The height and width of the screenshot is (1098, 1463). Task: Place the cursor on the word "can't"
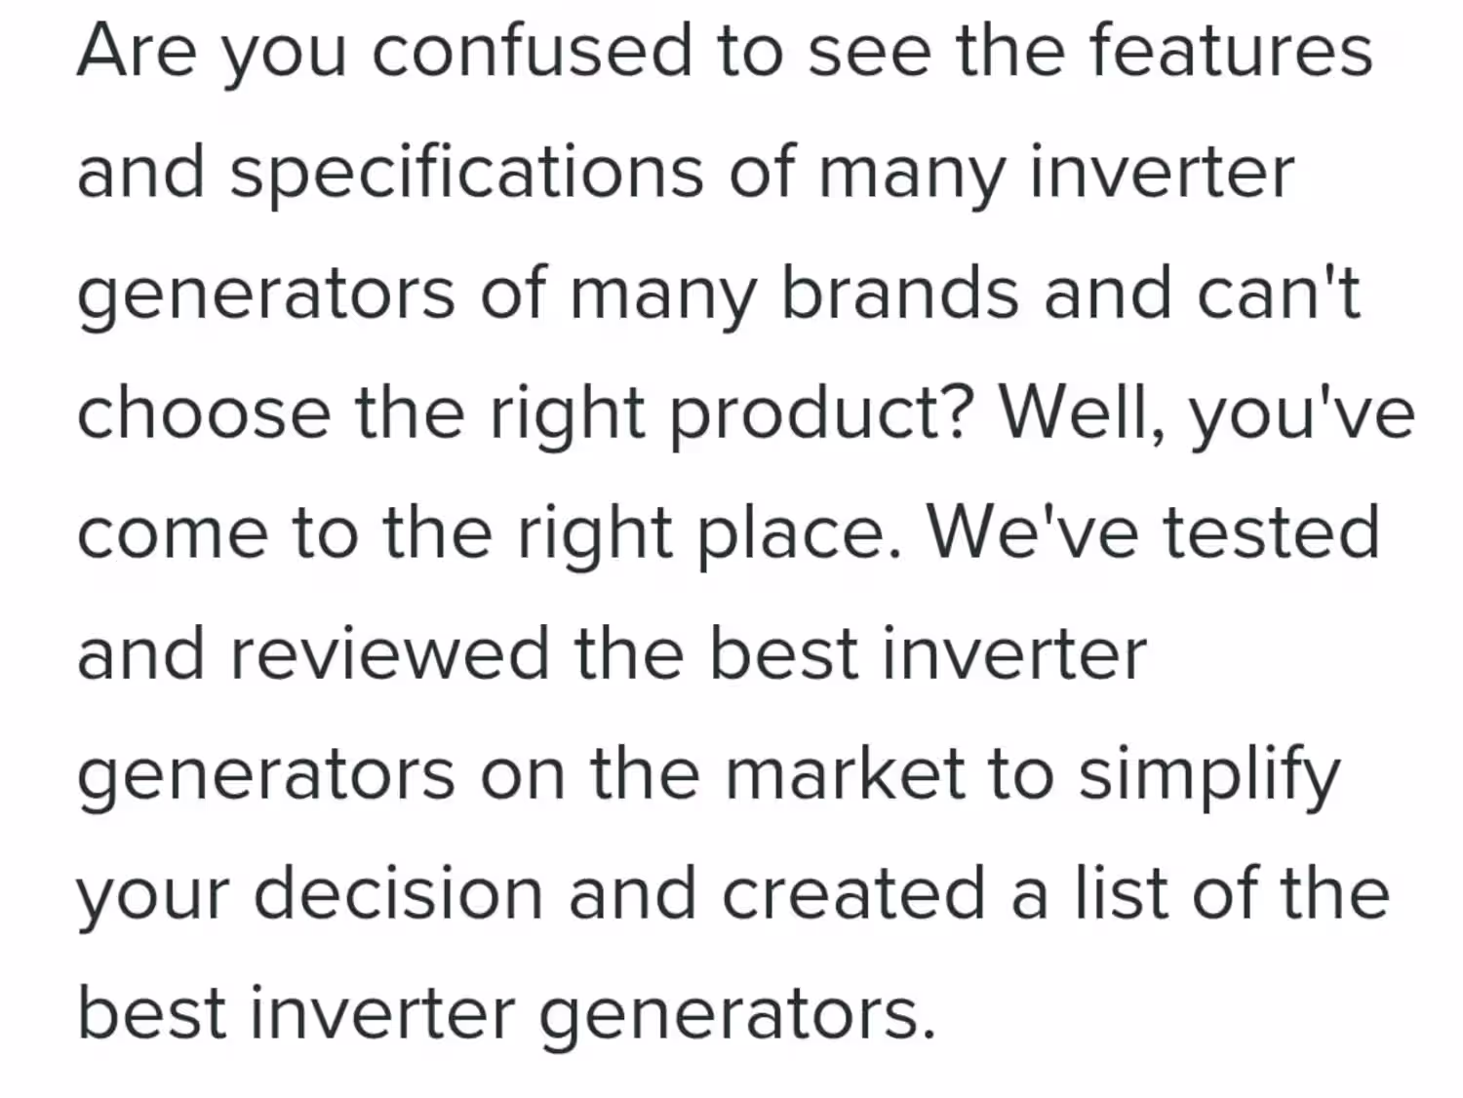1278,293
